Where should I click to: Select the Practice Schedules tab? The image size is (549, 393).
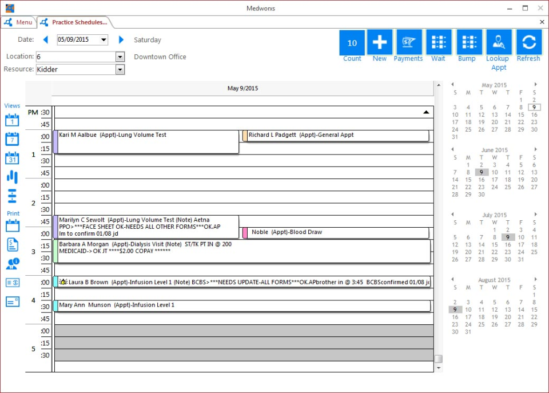[75, 22]
